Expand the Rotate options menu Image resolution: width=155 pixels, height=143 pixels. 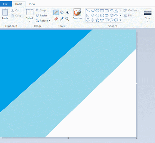[x=49, y=20]
